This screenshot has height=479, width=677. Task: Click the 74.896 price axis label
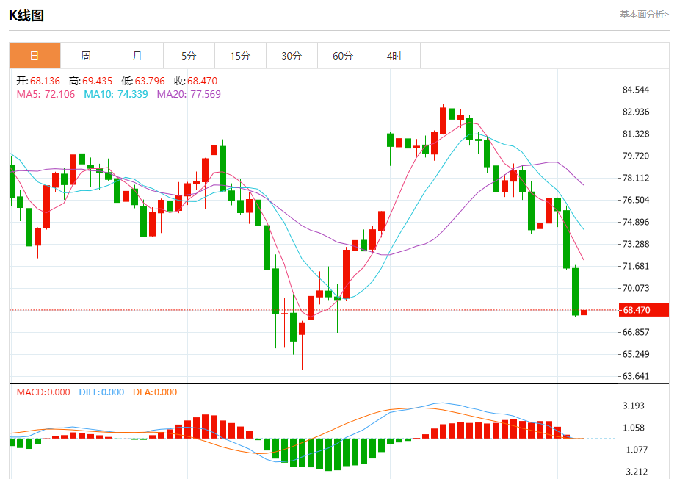(636, 222)
